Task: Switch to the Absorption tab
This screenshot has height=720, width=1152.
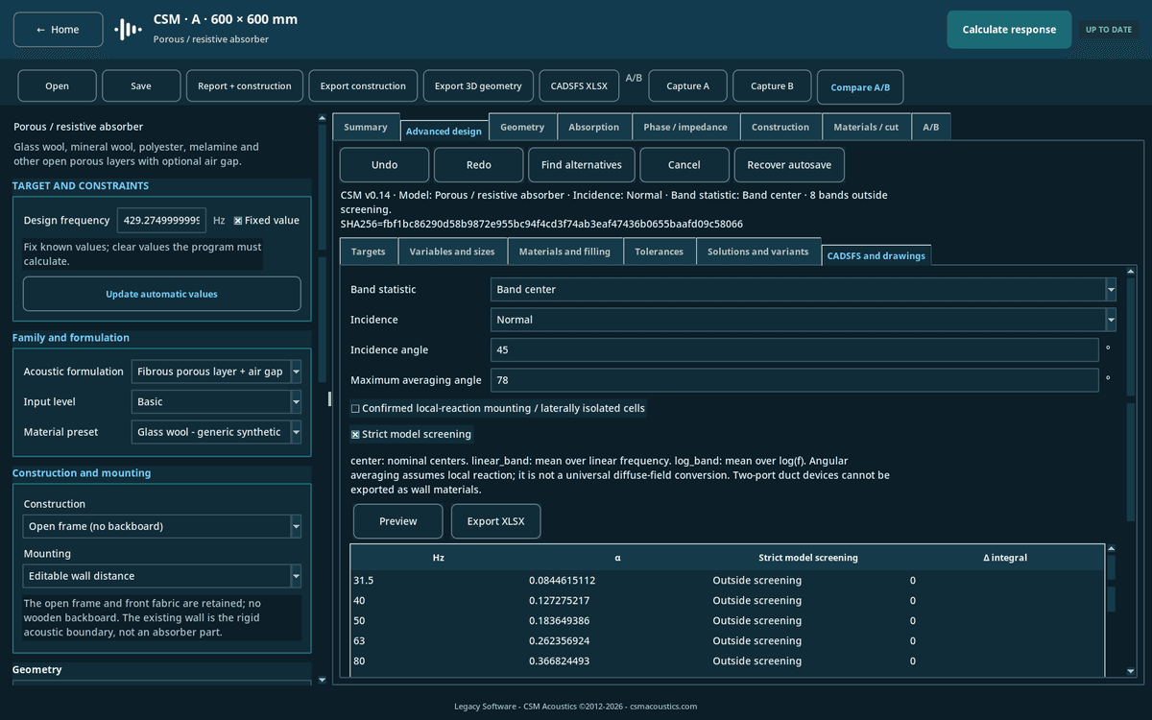Action: tap(594, 128)
